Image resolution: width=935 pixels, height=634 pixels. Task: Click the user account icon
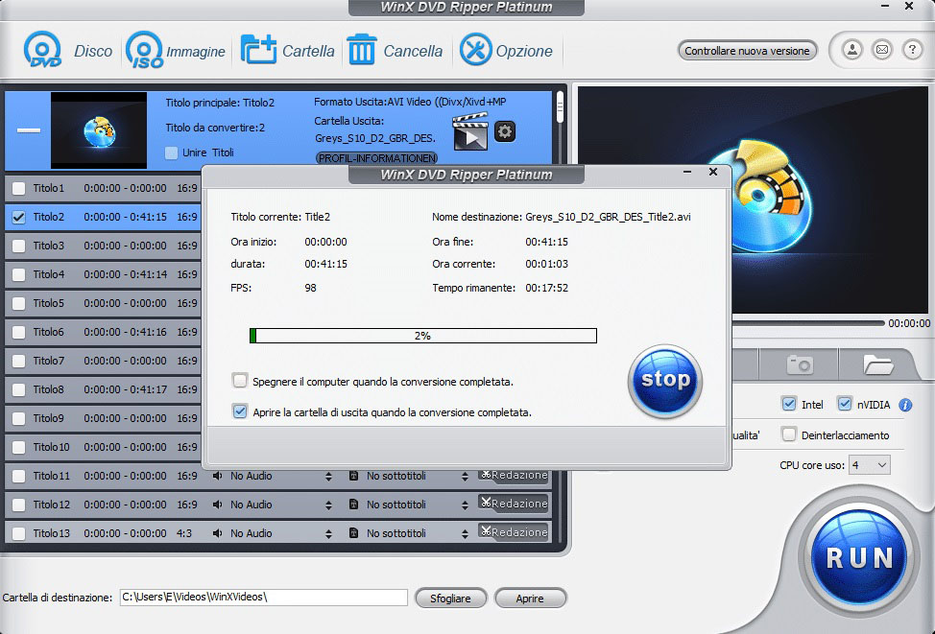(x=852, y=50)
